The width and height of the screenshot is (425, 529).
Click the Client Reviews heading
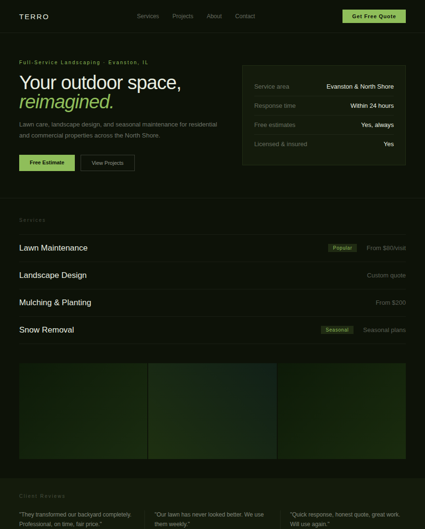[42, 496]
